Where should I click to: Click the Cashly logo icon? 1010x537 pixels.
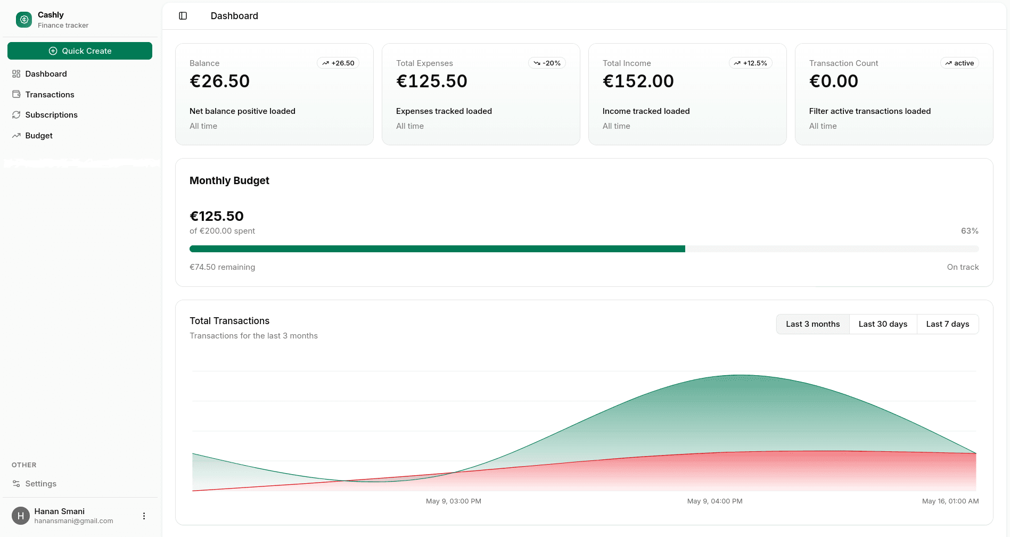[x=24, y=20]
